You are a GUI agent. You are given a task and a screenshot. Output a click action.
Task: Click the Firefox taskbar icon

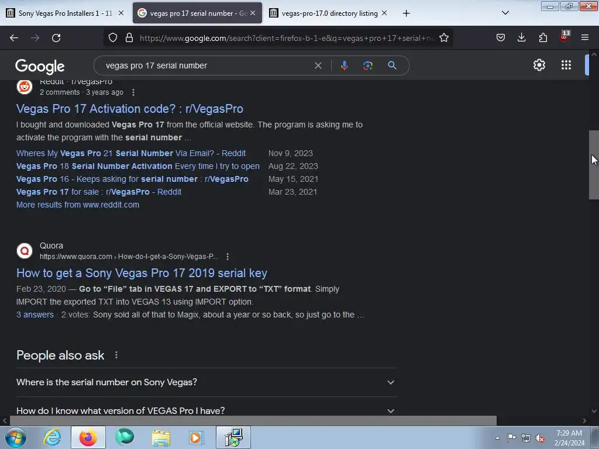88,437
